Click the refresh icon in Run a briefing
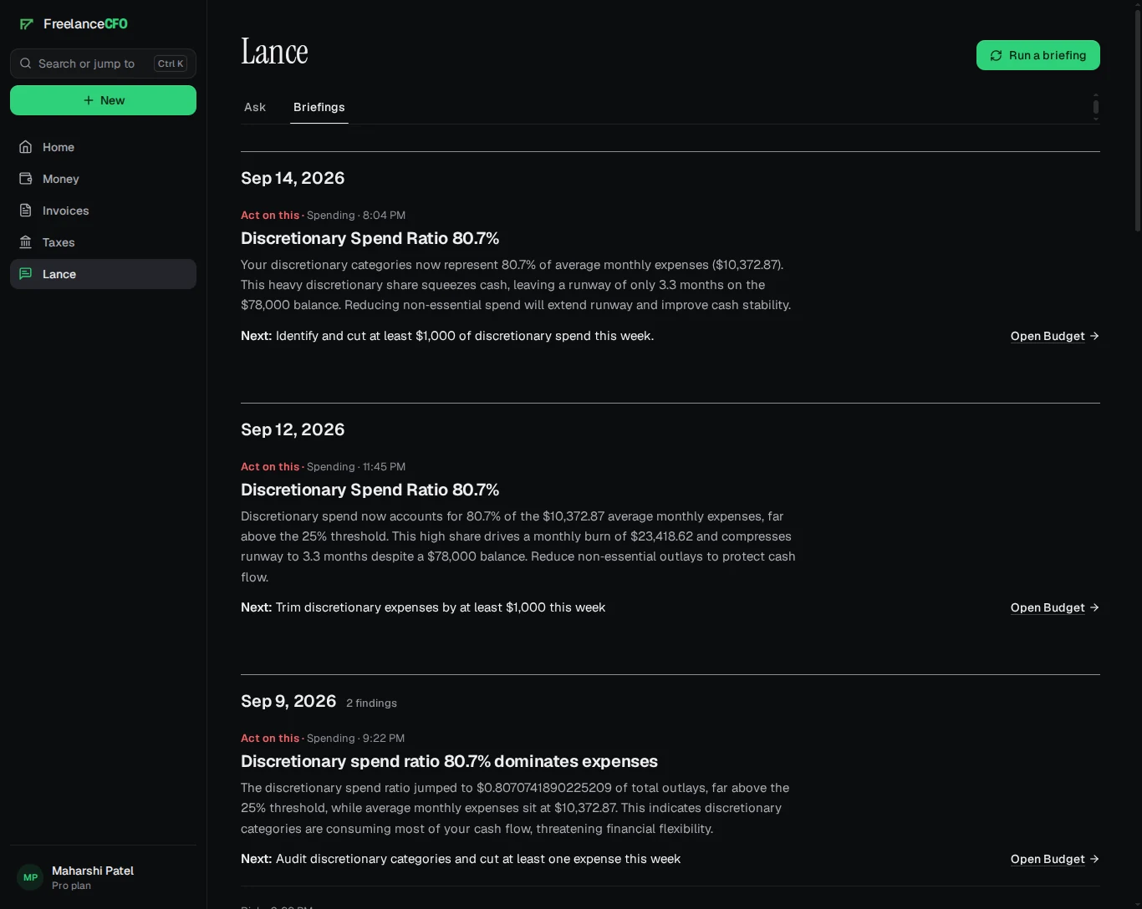This screenshot has height=909, width=1142. pos(996,56)
